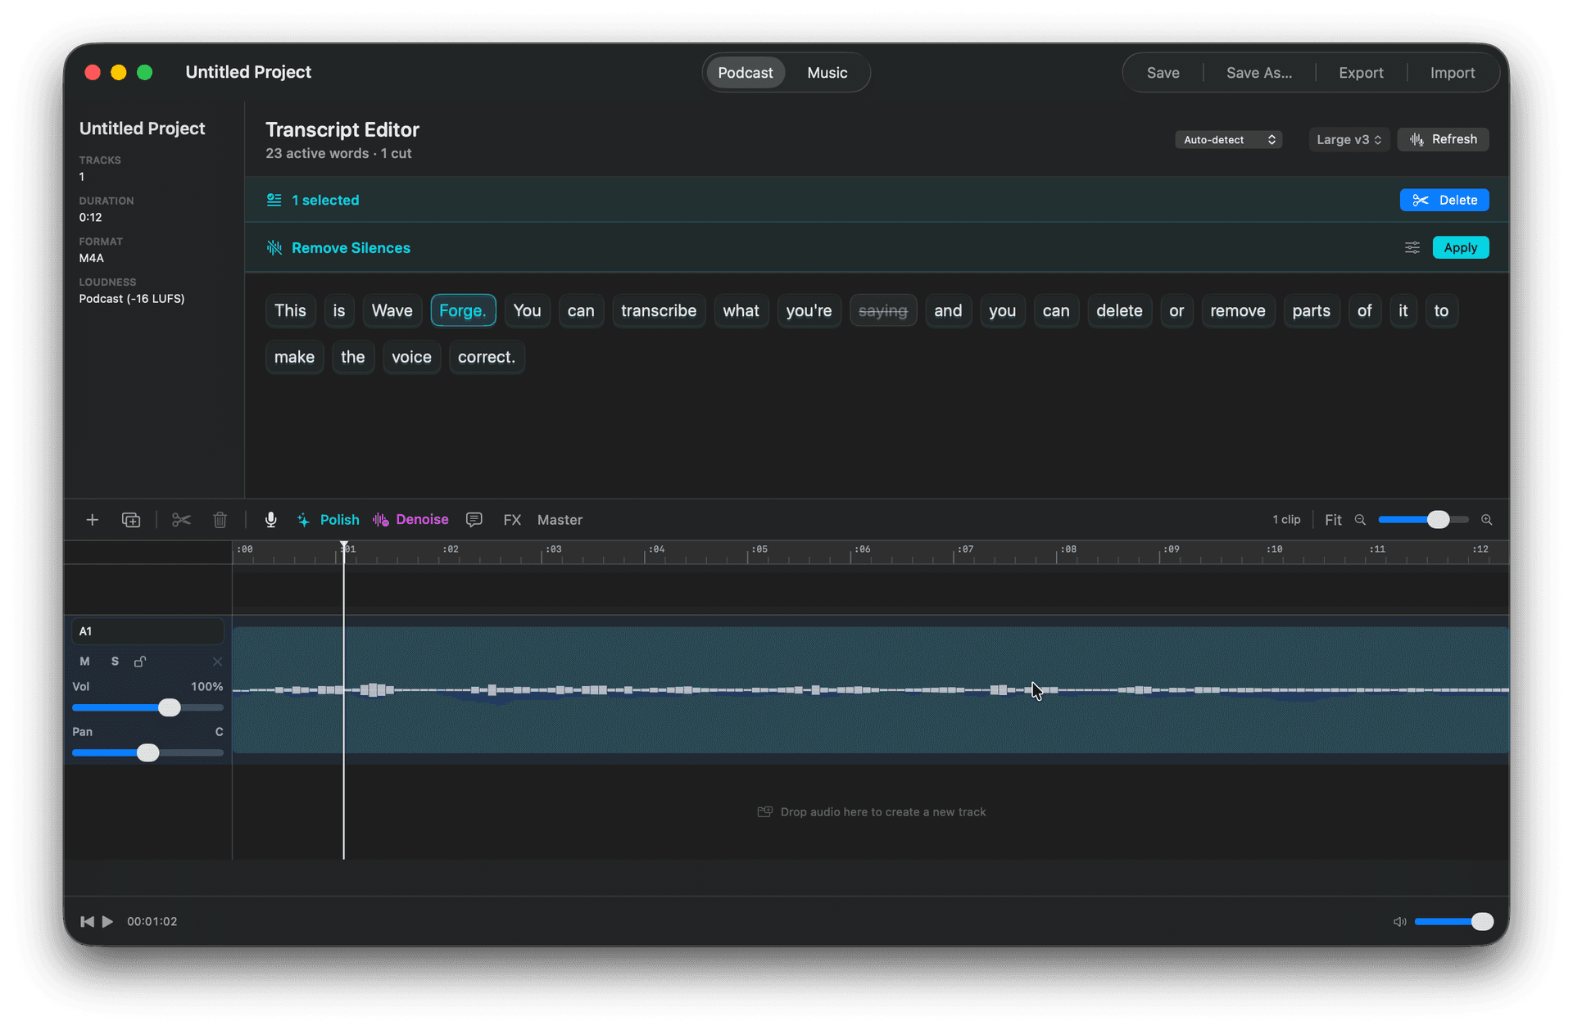
Task: Click the Save button
Action: click(x=1163, y=73)
